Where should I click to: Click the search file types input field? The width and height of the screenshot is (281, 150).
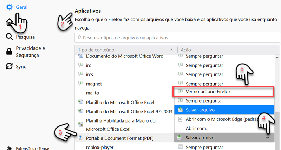tap(177, 38)
